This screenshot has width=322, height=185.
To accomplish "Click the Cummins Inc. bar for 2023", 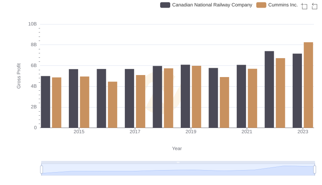I will [x=308, y=85].
